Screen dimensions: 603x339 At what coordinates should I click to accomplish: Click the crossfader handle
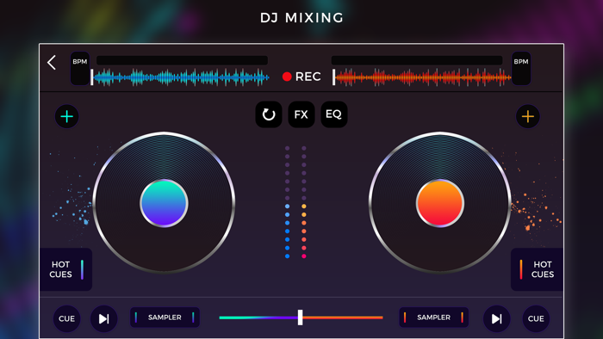coord(301,317)
